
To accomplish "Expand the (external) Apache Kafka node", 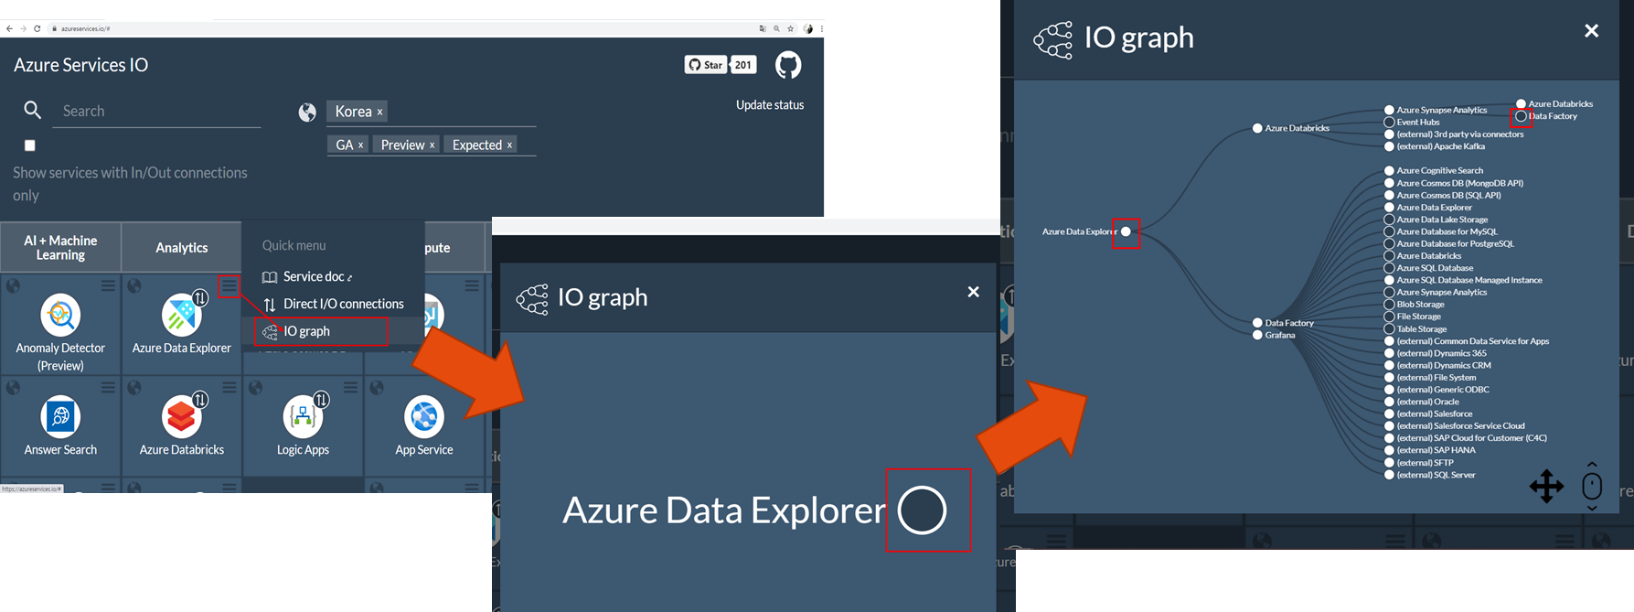I will pos(1389,146).
